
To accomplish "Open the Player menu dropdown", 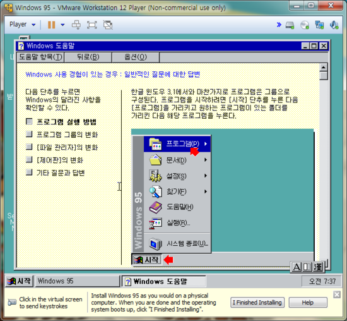I will coord(22,25).
